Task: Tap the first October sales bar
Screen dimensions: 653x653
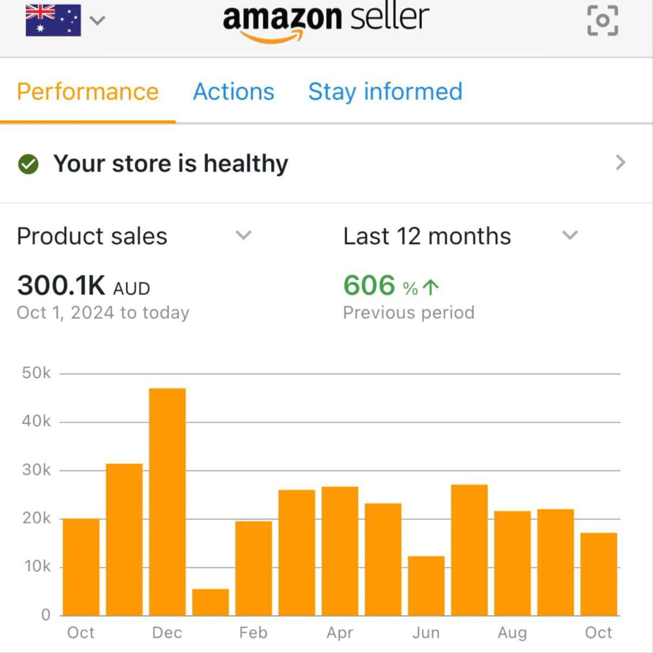Action: click(81, 567)
